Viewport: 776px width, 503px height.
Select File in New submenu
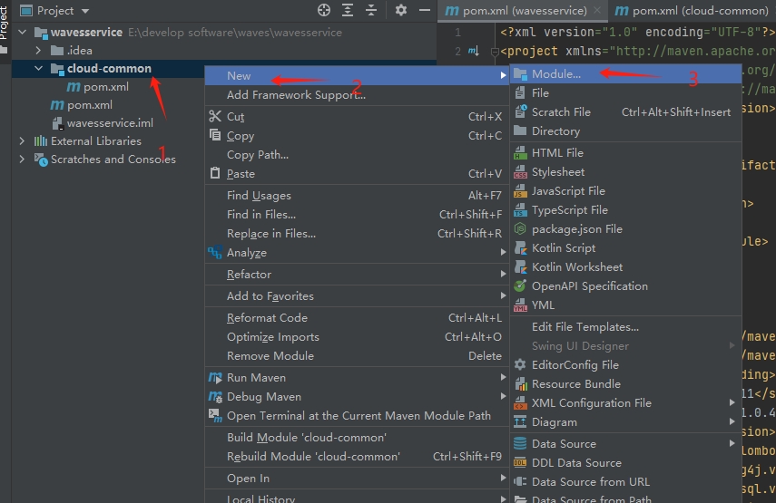(625, 92)
